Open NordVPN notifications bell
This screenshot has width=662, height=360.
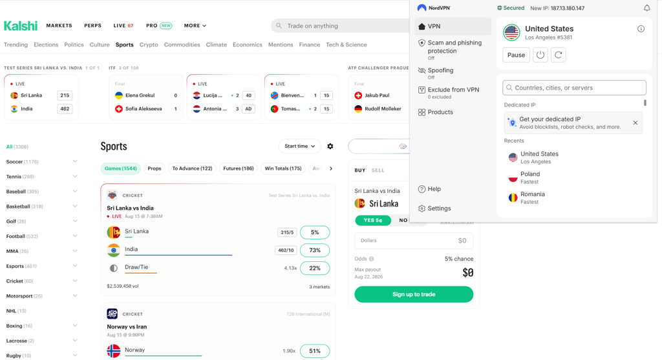[646, 8]
